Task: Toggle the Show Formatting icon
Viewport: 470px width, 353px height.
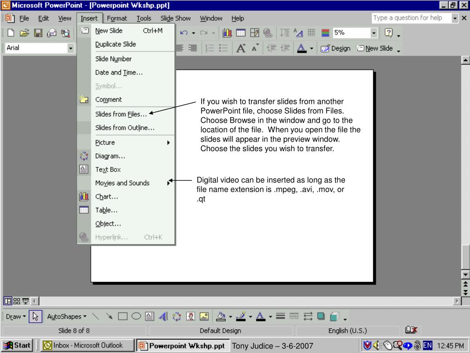Action: pyautogui.click(x=298, y=33)
